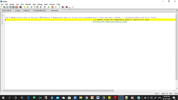Click the red Close file toolbar icon
The width and height of the screenshot is (178, 100).
[x=16, y=7]
